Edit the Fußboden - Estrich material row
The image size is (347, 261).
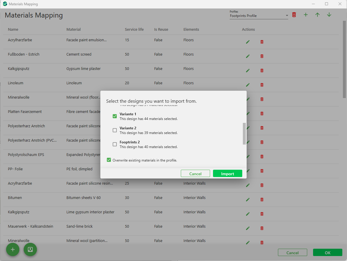(248, 56)
